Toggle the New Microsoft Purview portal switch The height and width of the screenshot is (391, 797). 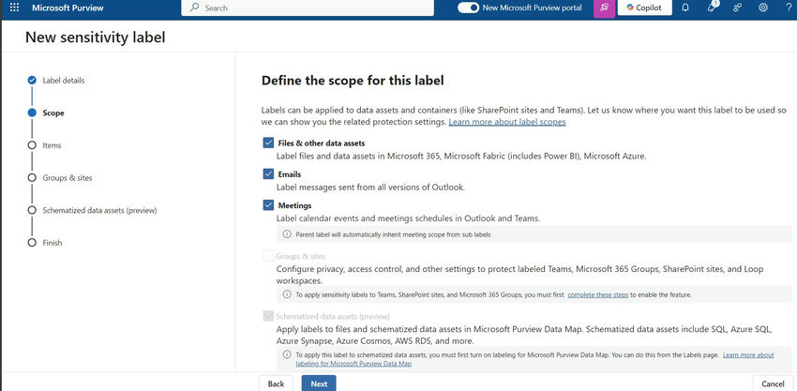(x=468, y=8)
